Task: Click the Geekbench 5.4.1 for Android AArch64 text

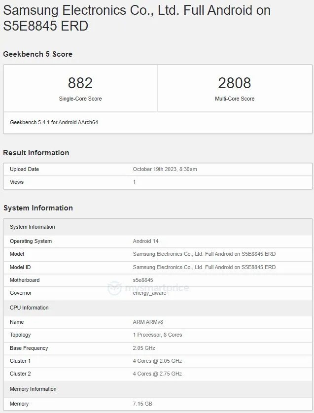Action: coord(54,122)
